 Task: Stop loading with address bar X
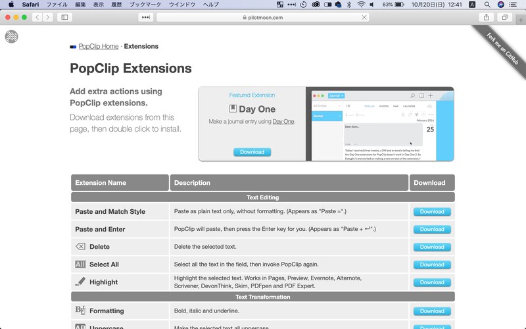coord(364,17)
